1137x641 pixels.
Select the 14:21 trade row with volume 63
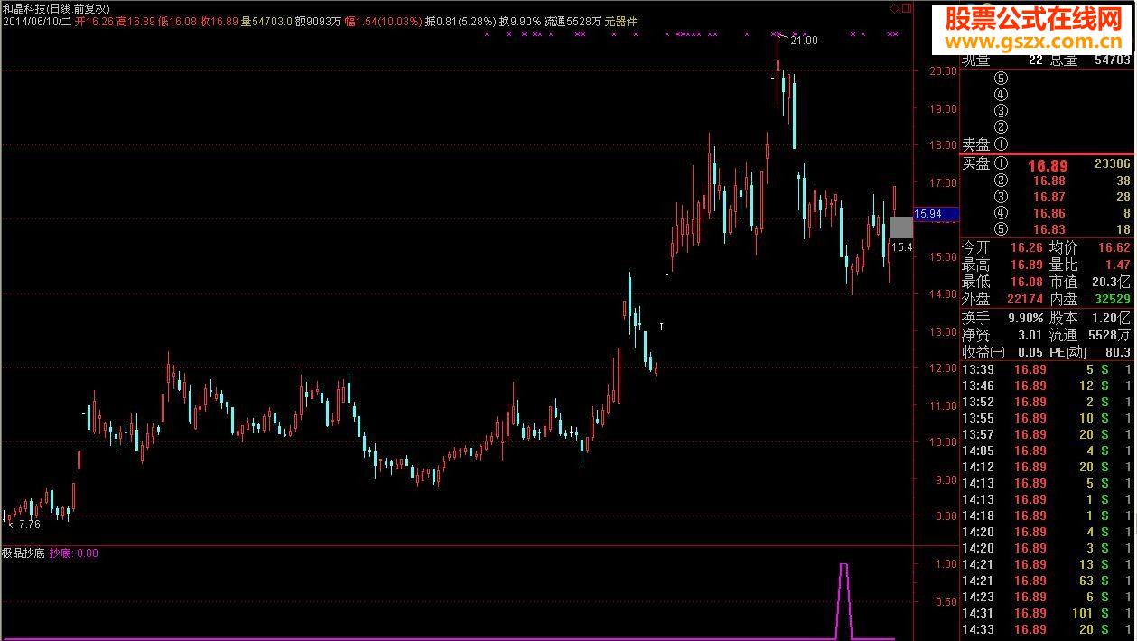pyautogui.click(x=1046, y=581)
